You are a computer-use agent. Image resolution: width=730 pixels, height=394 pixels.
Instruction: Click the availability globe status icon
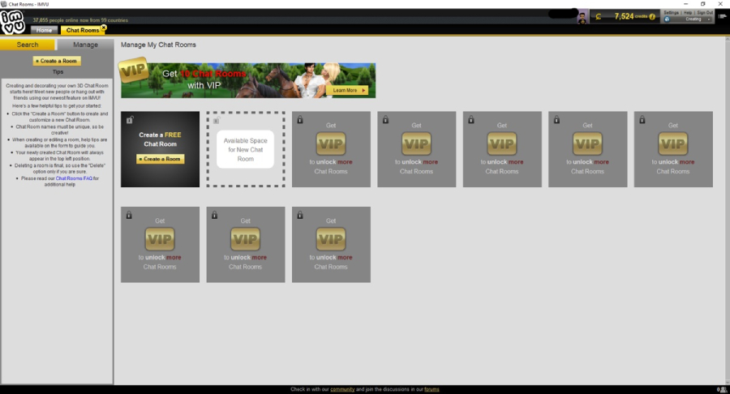click(667, 19)
